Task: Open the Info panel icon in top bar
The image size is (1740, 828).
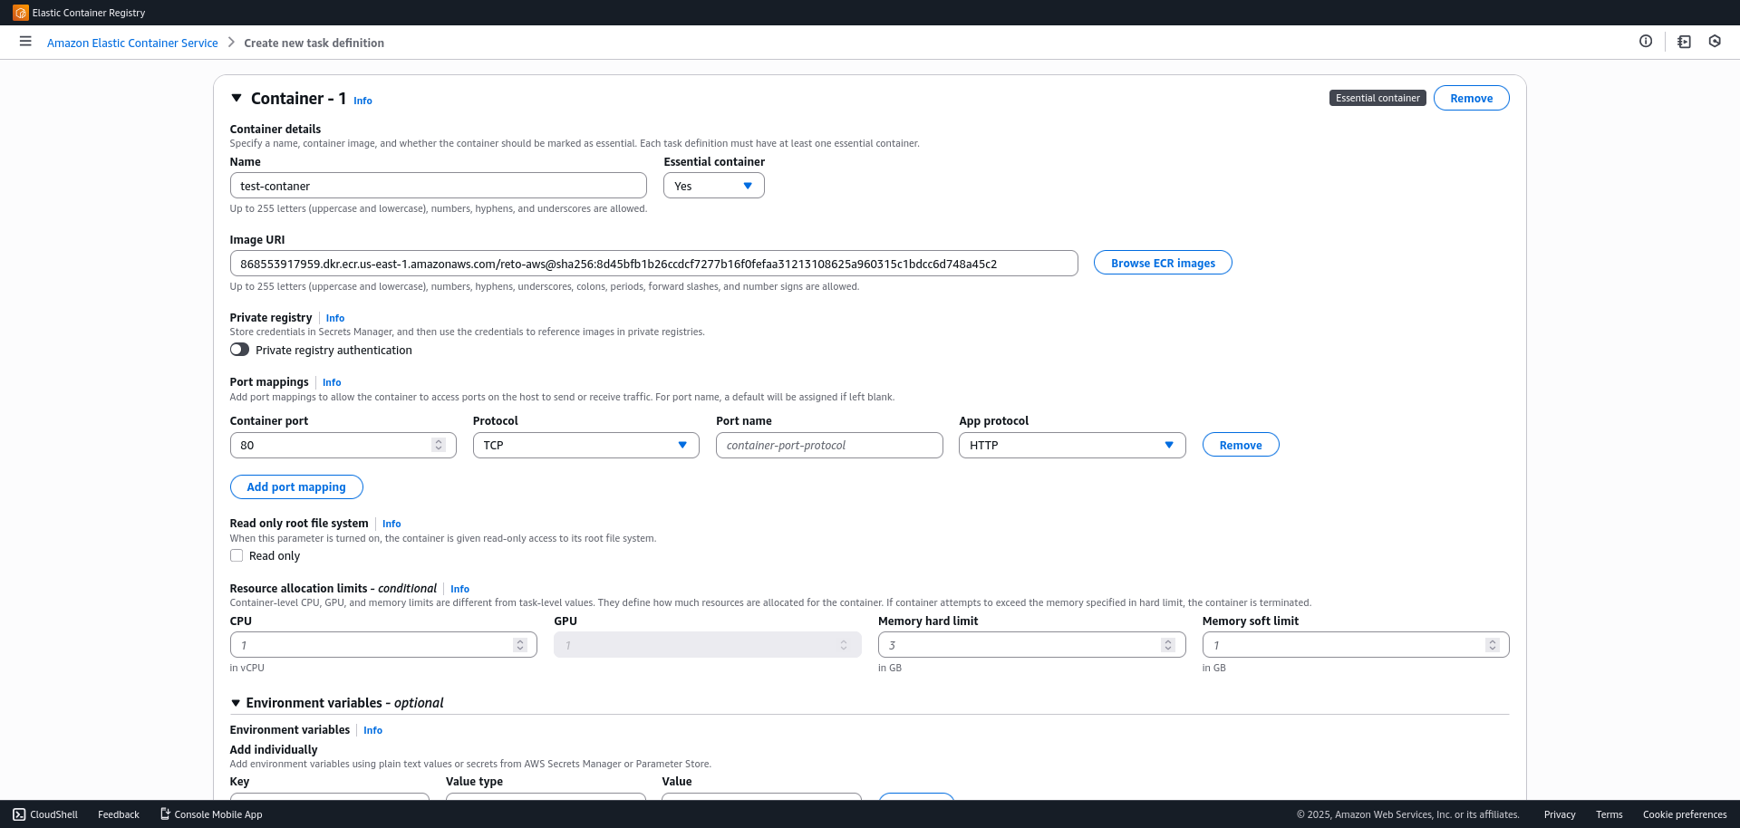Action: pyautogui.click(x=1647, y=41)
